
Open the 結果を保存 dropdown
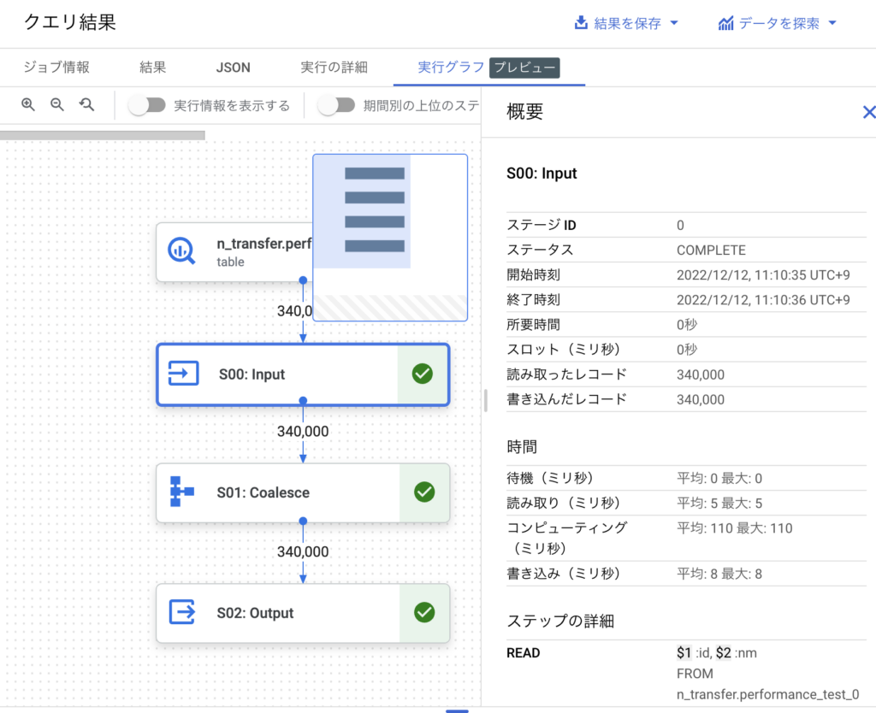[627, 23]
